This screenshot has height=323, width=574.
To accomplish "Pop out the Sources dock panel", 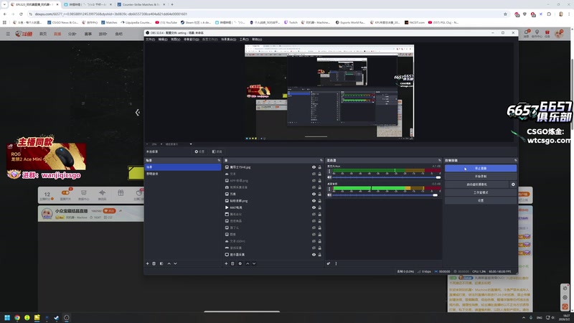I will click(321, 160).
